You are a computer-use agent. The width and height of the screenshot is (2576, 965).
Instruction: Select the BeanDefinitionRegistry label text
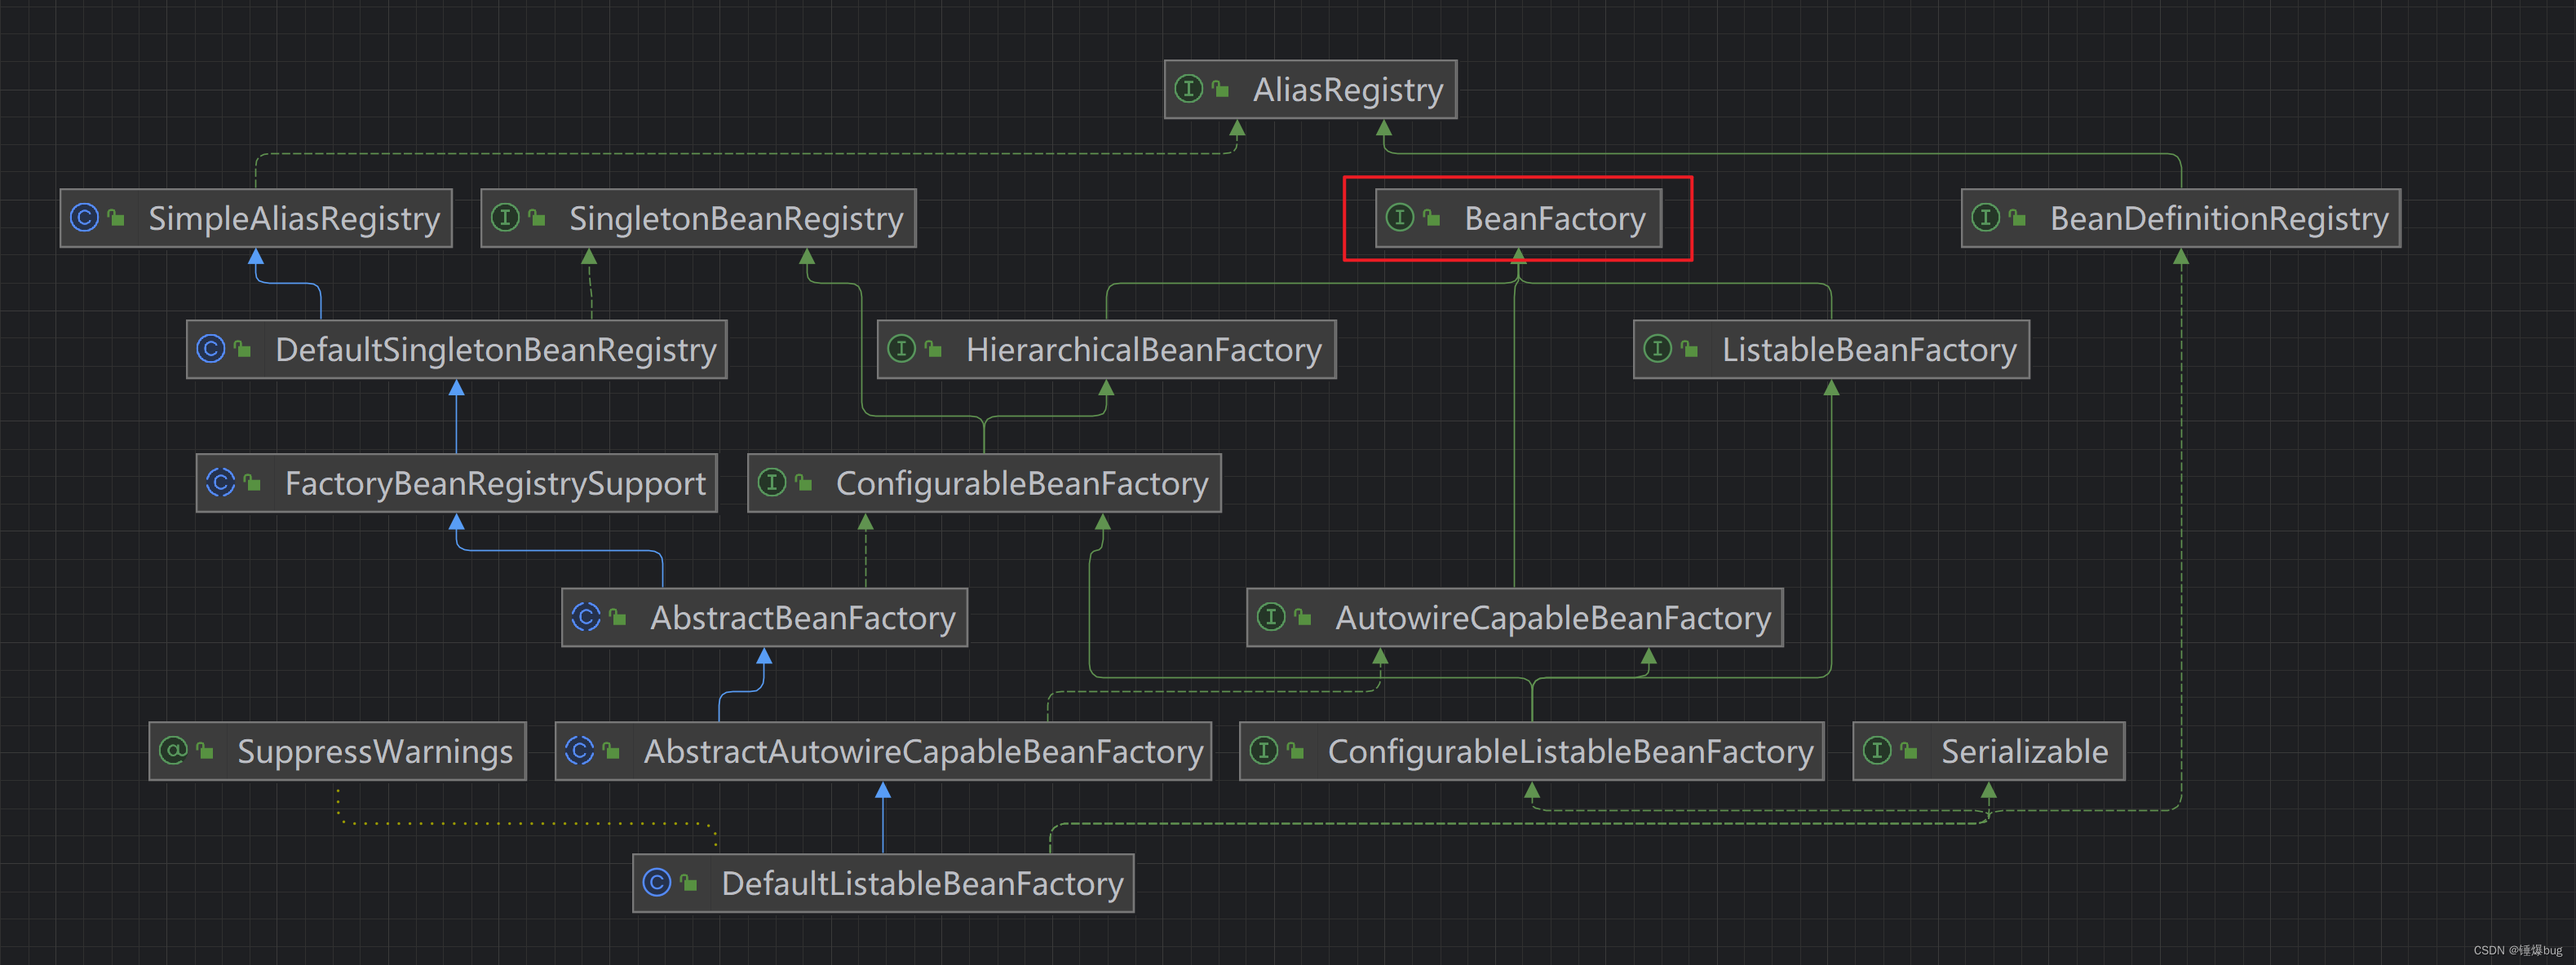2219,218
